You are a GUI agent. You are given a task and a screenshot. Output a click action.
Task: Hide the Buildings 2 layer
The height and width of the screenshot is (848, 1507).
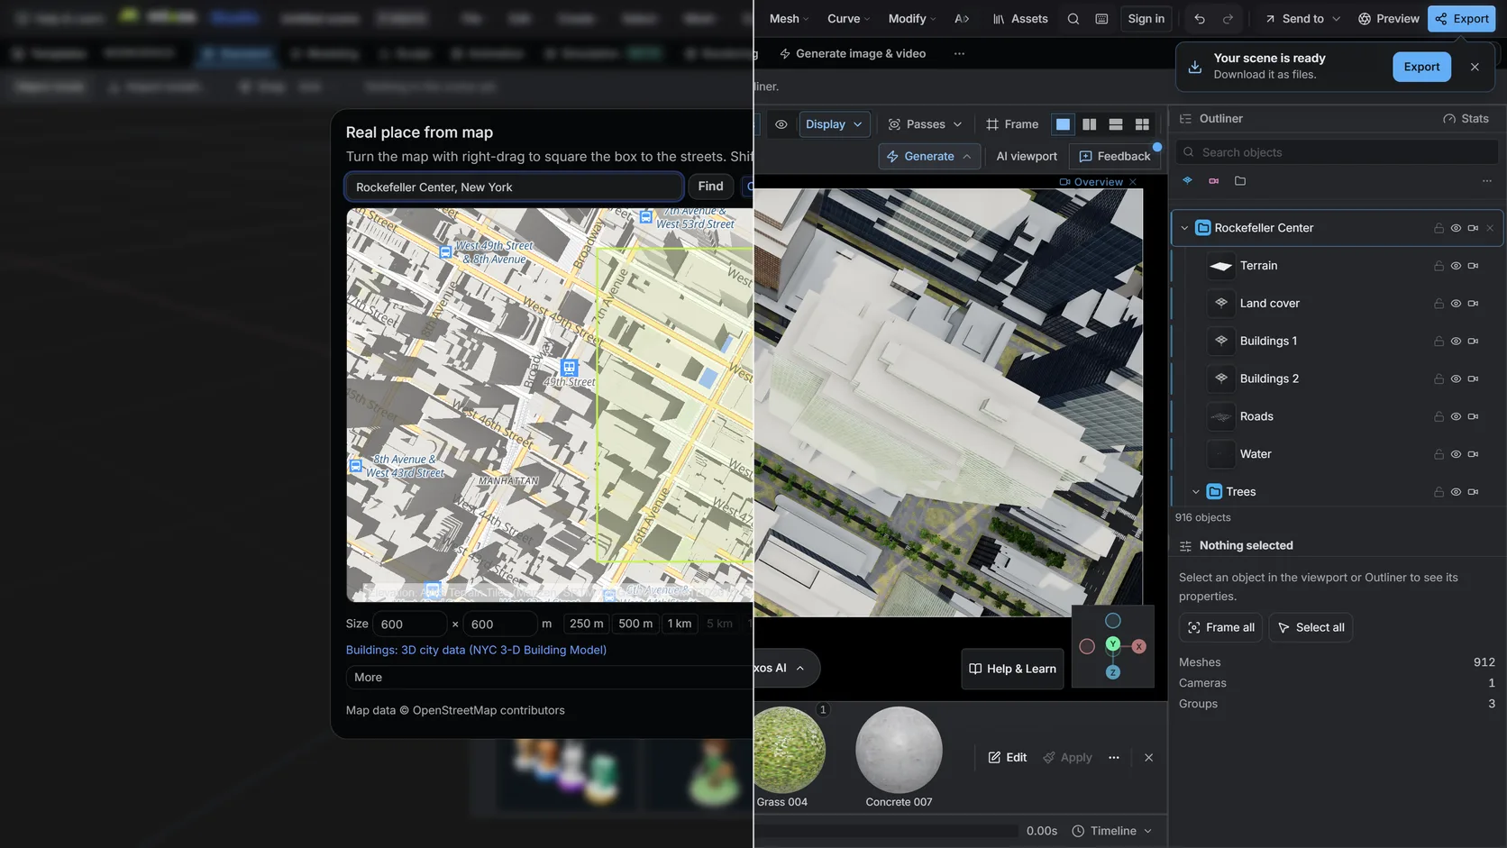(x=1456, y=378)
